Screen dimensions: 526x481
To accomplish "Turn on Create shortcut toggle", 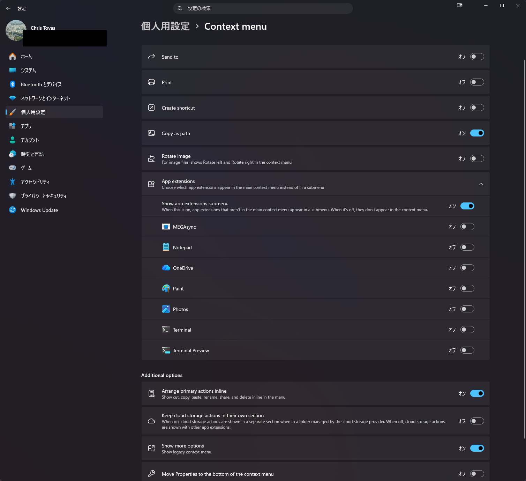I will click(x=477, y=108).
